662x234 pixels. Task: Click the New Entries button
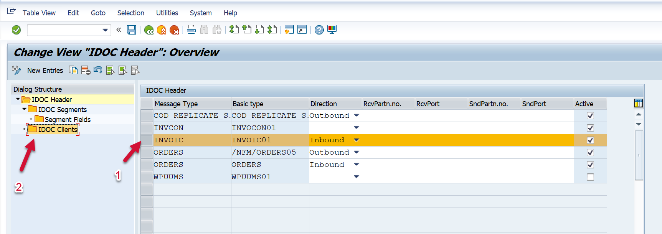coord(45,71)
